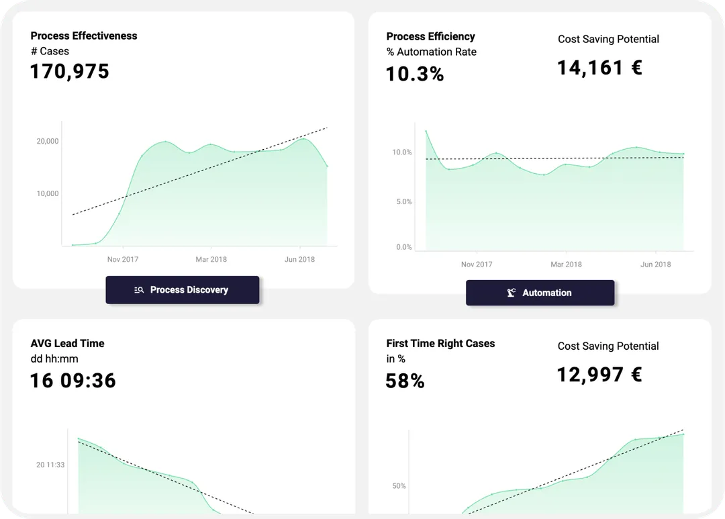Viewport: 725px width, 519px height.
Task: Click the 170,975 cases value
Action: coord(69,71)
